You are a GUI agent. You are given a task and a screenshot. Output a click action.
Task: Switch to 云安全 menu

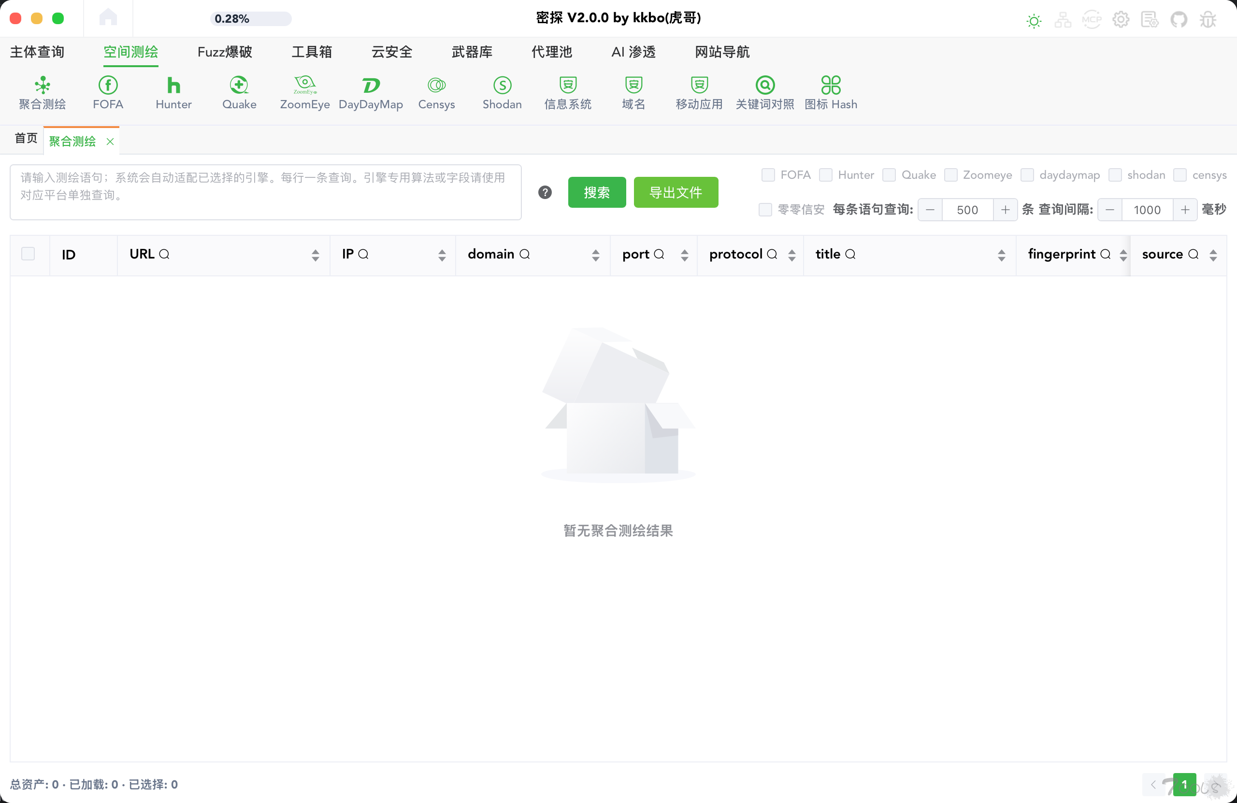392,52
